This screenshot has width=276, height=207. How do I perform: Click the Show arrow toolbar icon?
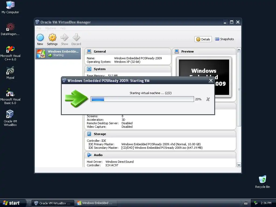tap(64, 37)
